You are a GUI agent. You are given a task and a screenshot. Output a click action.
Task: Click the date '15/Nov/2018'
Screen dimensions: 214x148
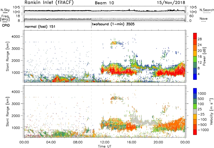pos(171,2)
